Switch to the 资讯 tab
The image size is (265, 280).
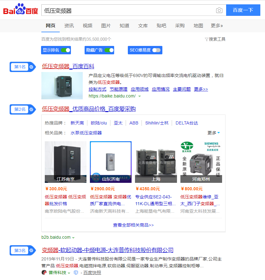pos(69,26)
